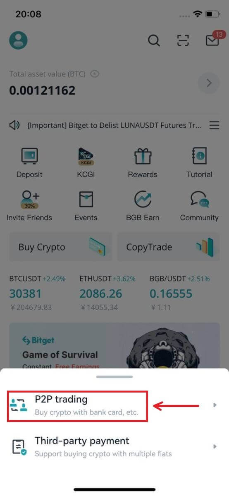This screenshot has height=496, width=229.
Task: Tap the CopyTrade button
Action: (x=169, y=247)
